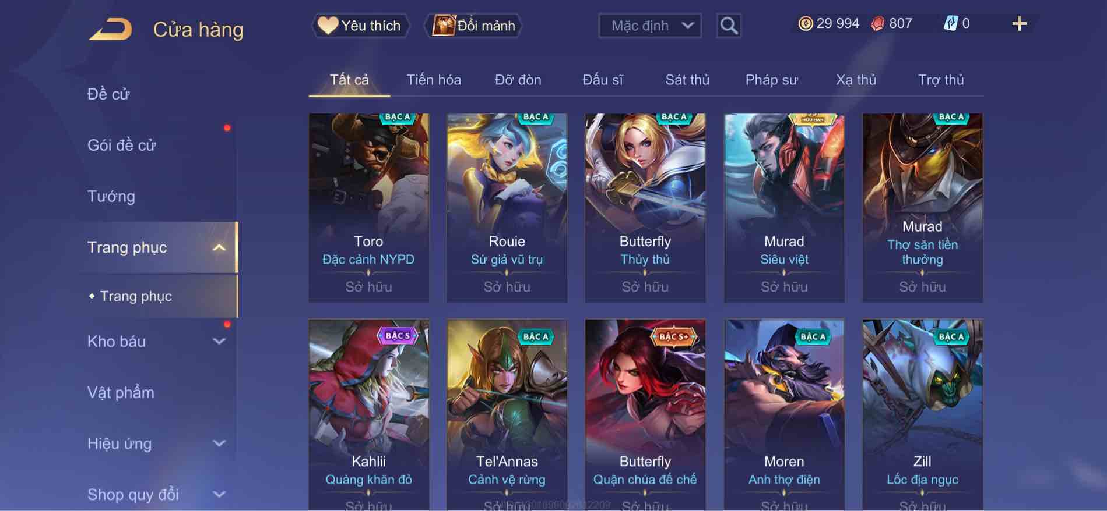Image resolution: width=1107 pixels, height=511 pixels.
Task: Select Kahlii Quàng khăn đỏ skin card
Action: tap(368, 415)
